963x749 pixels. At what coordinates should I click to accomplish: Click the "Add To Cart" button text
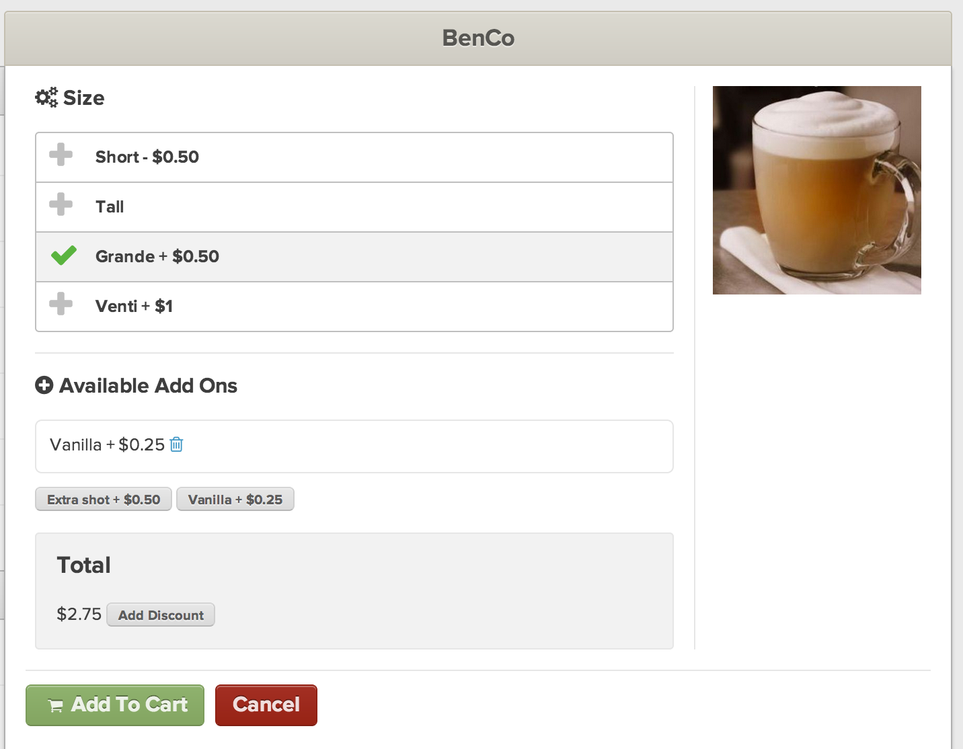[129, 704]
